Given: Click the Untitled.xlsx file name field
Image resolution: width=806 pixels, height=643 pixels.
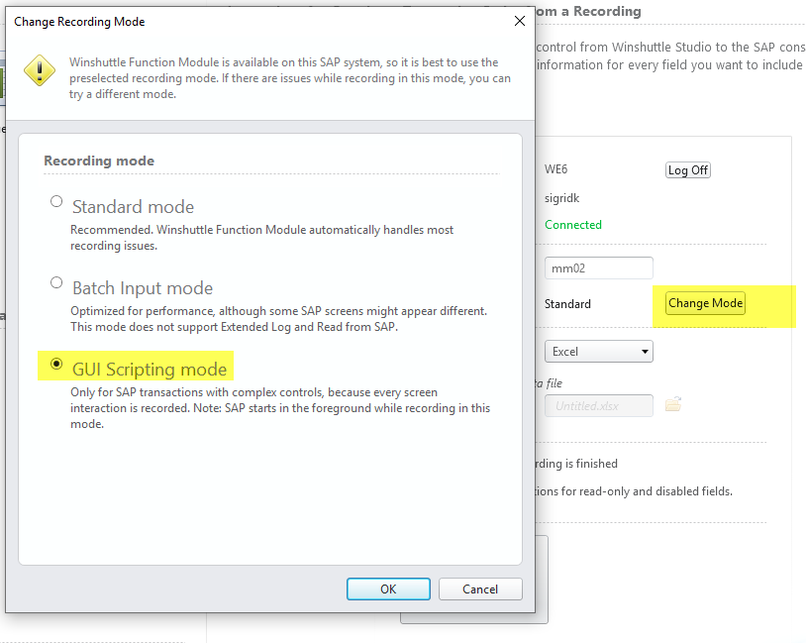Looking at the screenshot, I should [x=599, y=406].
